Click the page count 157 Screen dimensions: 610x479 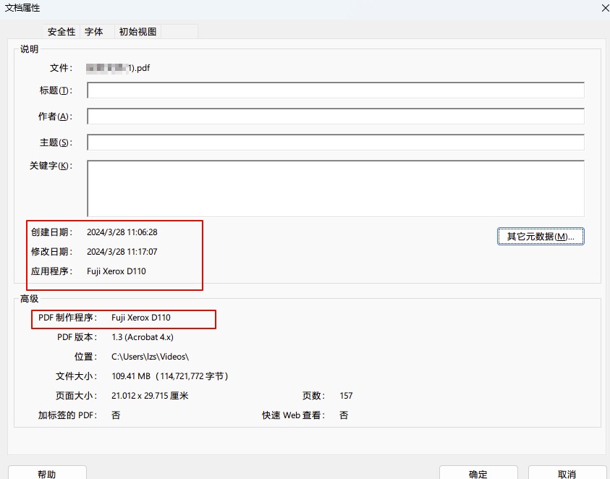346,396
